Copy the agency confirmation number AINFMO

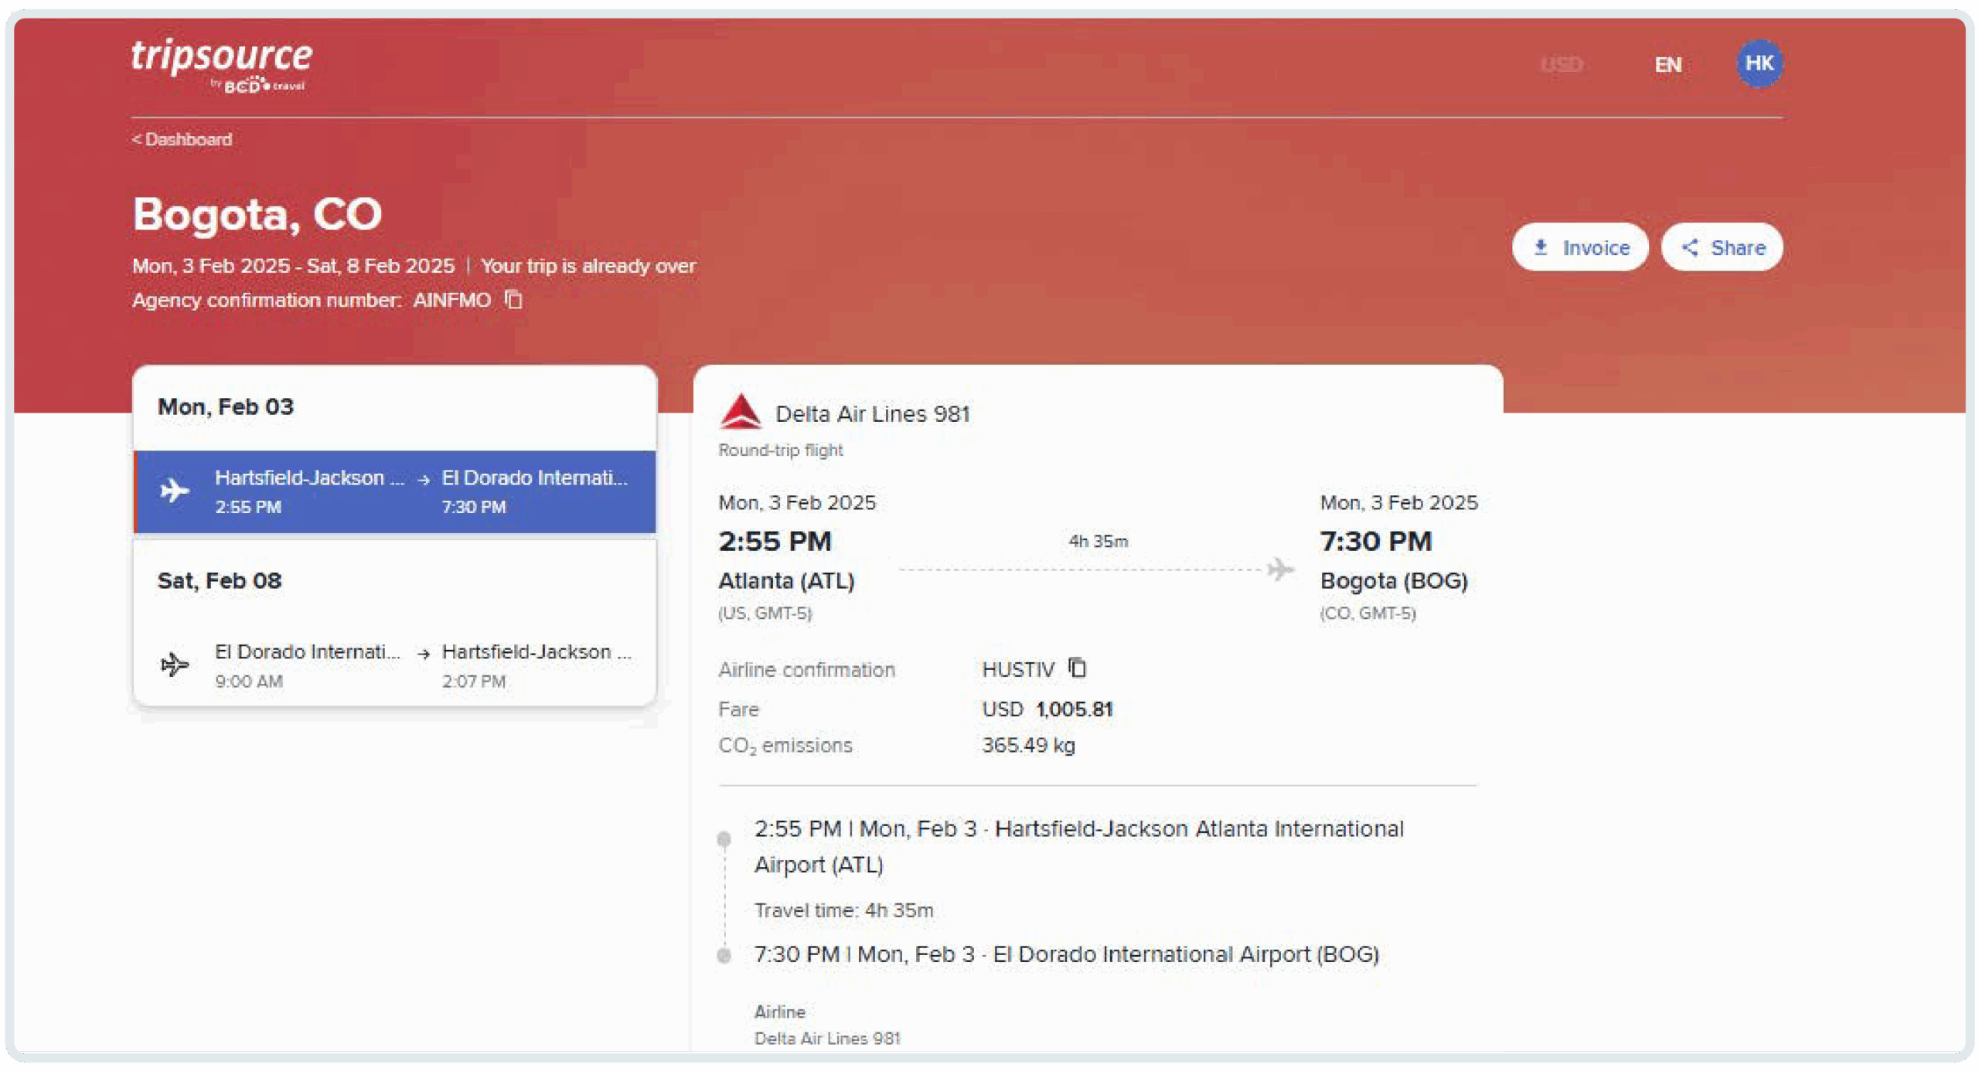click(514, 299)
